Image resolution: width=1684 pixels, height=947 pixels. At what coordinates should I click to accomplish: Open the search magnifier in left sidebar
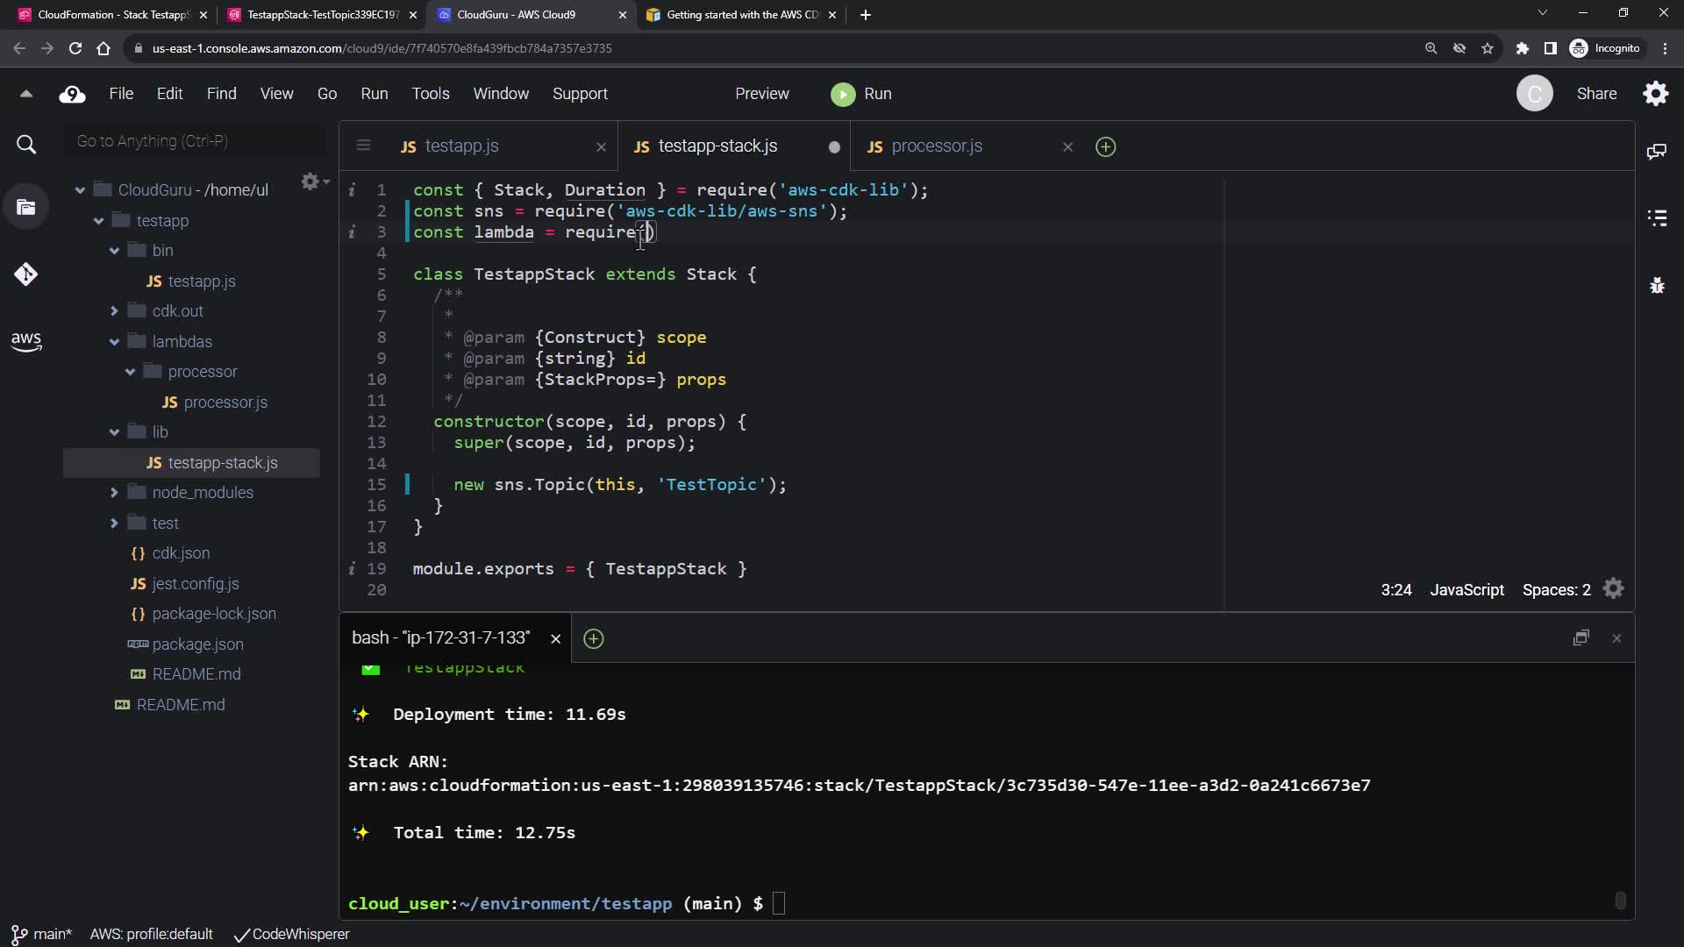point(25,145)
